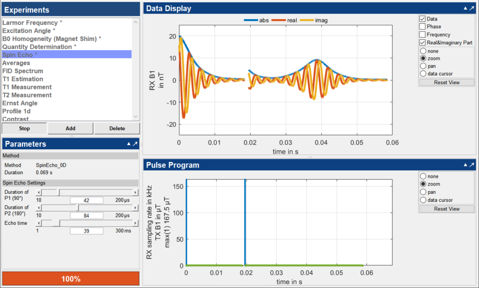Collapse the Data Display panel
479x288 pixels.
pos(465,8)
